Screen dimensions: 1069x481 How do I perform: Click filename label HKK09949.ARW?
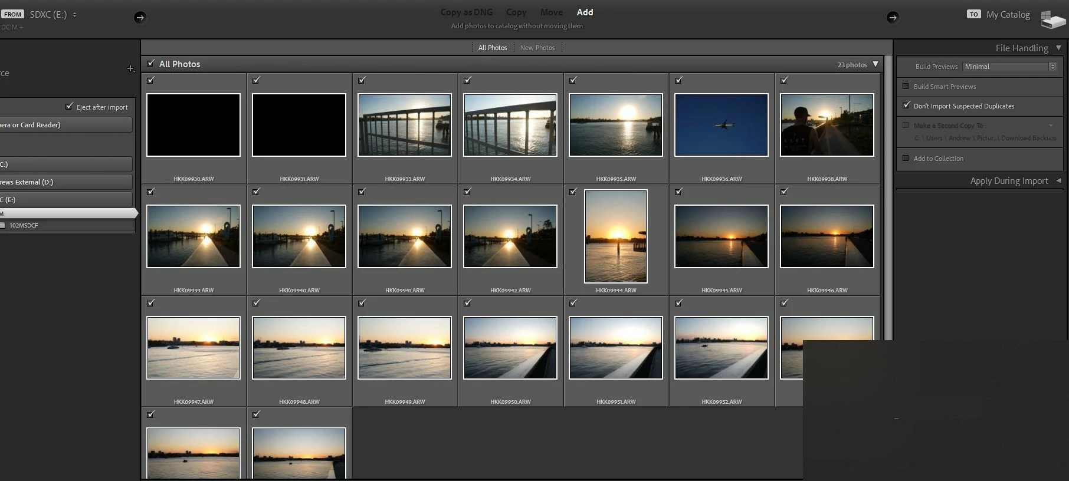(405, 401)
